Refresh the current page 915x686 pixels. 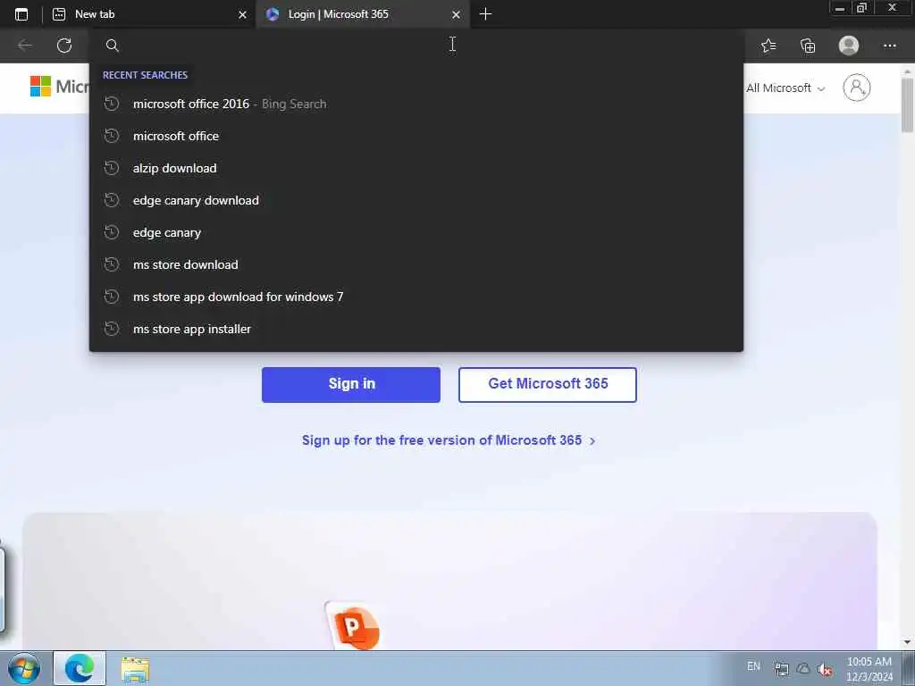tap(64, 46)
